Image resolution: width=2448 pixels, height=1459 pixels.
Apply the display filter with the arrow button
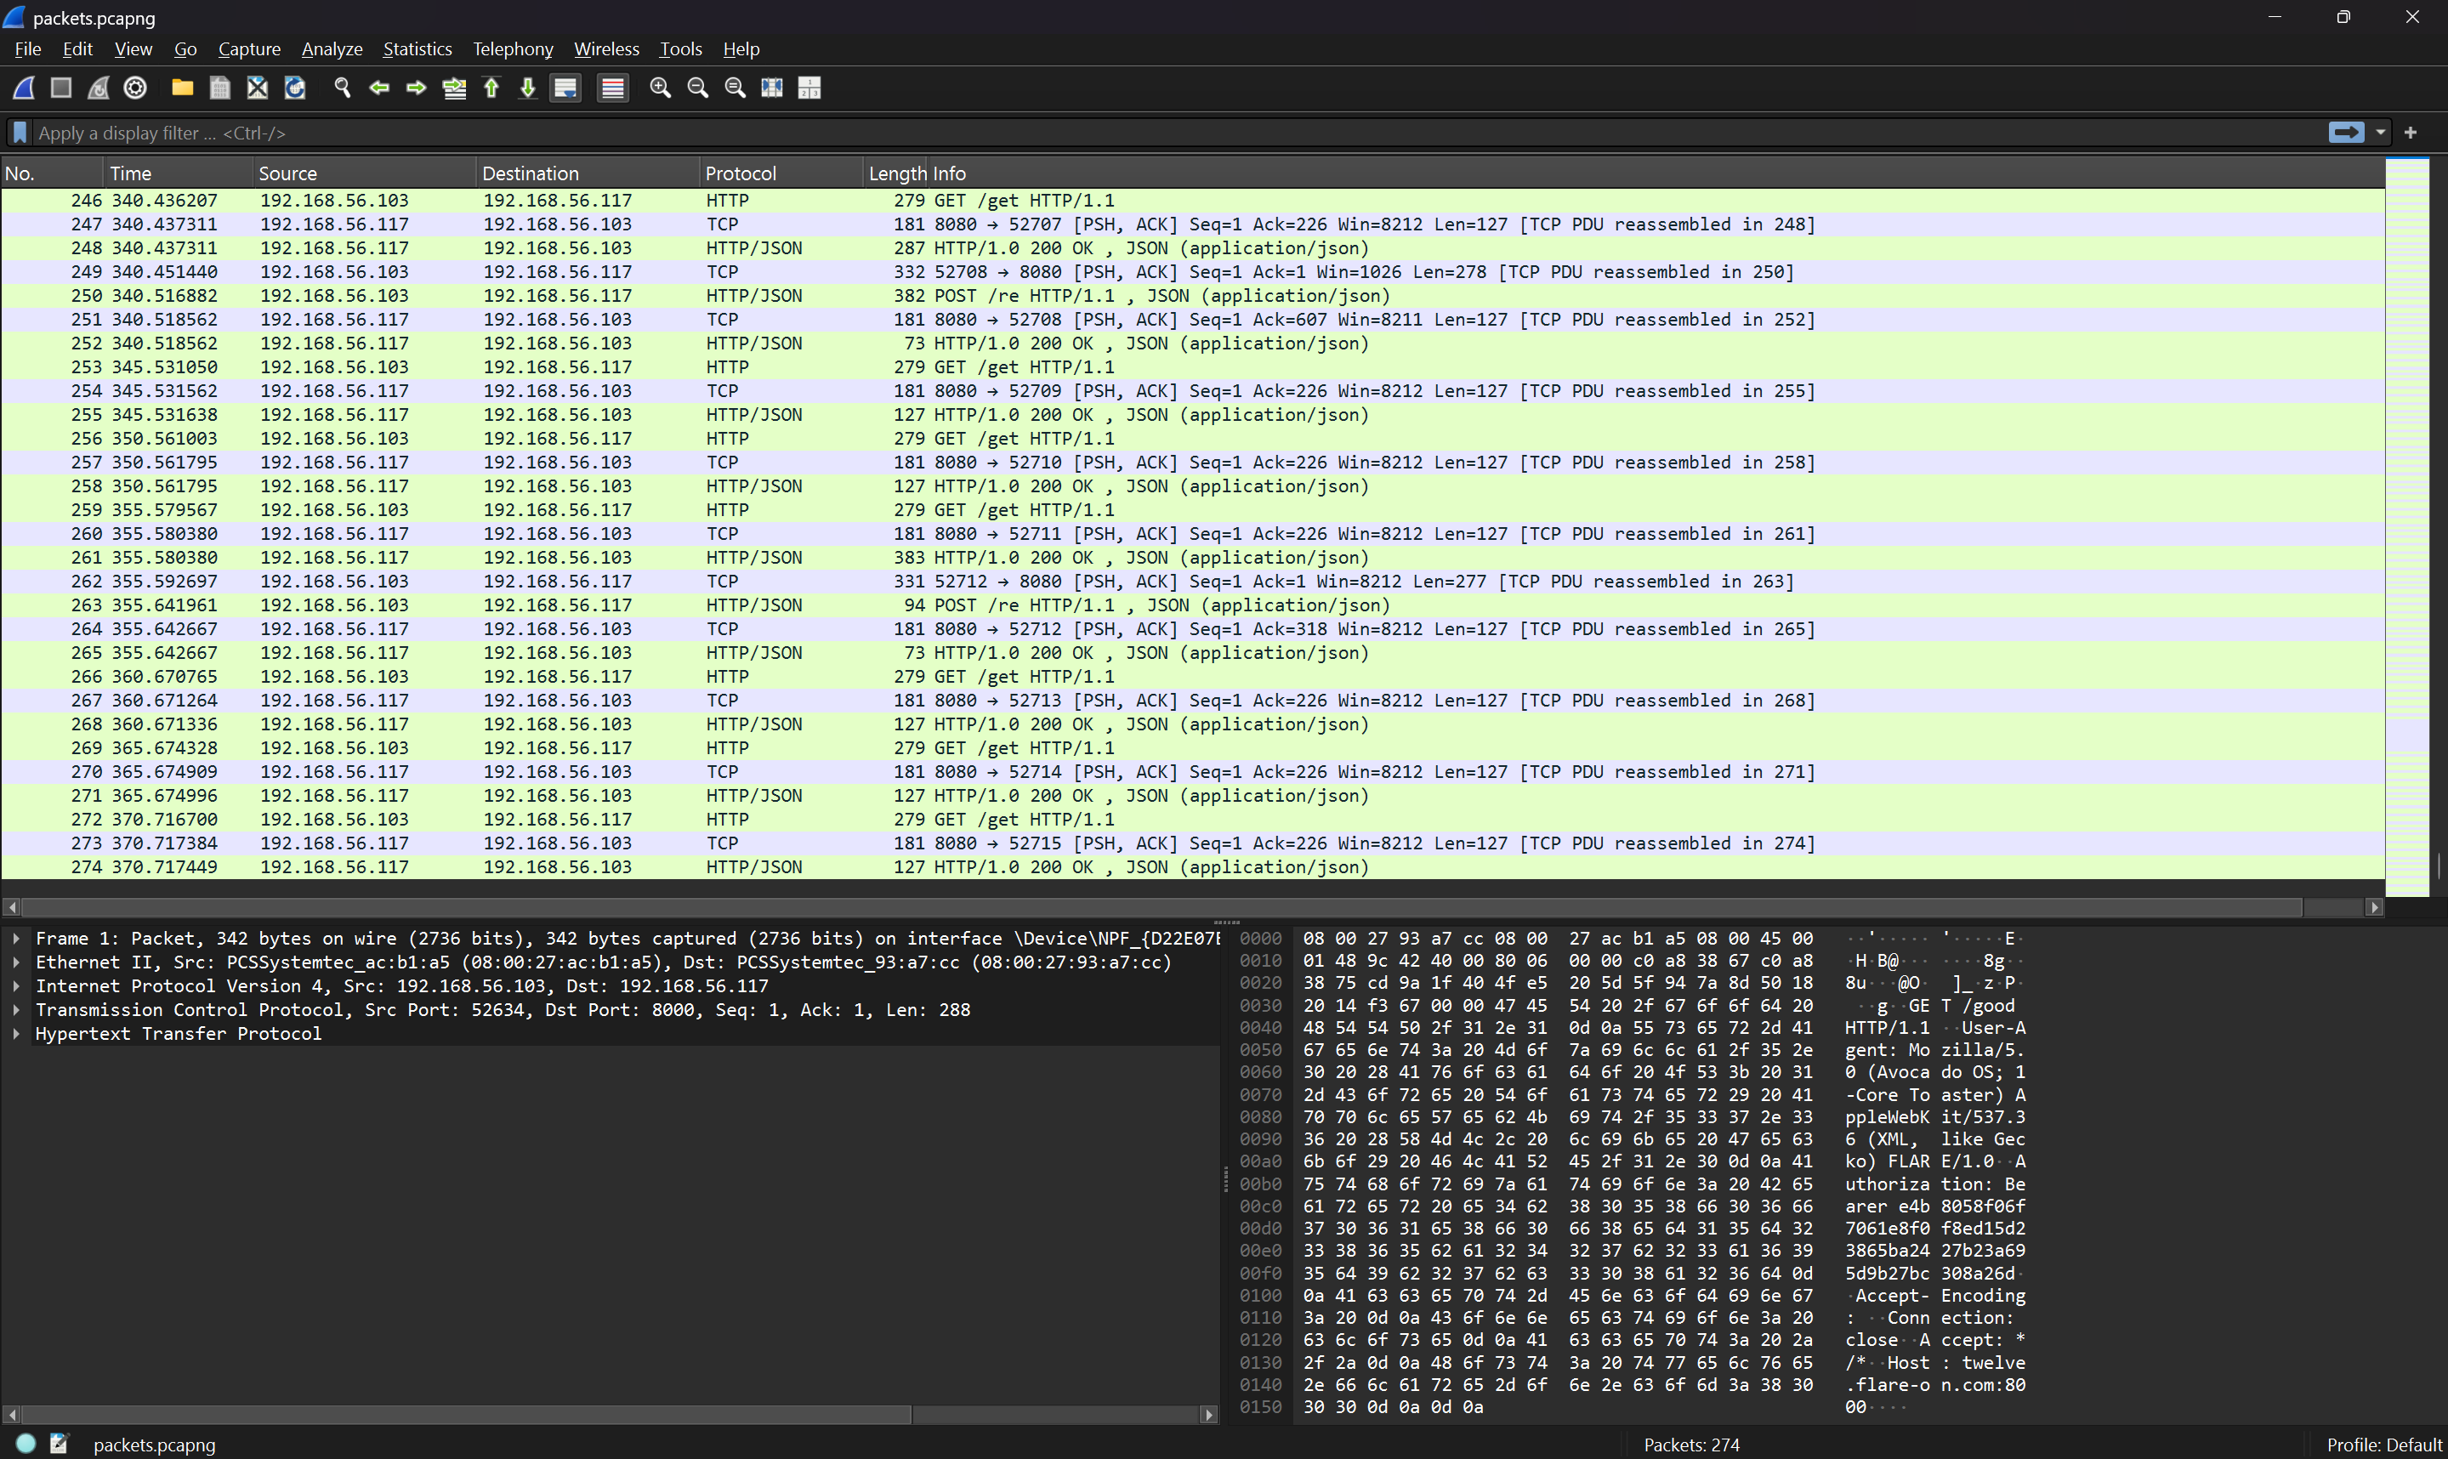(2346, 132)
